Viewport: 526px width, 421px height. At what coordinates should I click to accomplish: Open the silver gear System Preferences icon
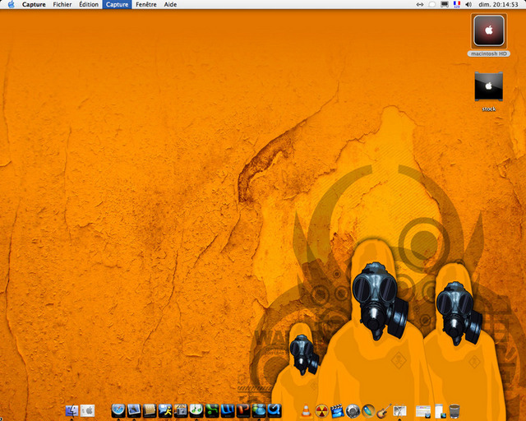pos(353,411)
